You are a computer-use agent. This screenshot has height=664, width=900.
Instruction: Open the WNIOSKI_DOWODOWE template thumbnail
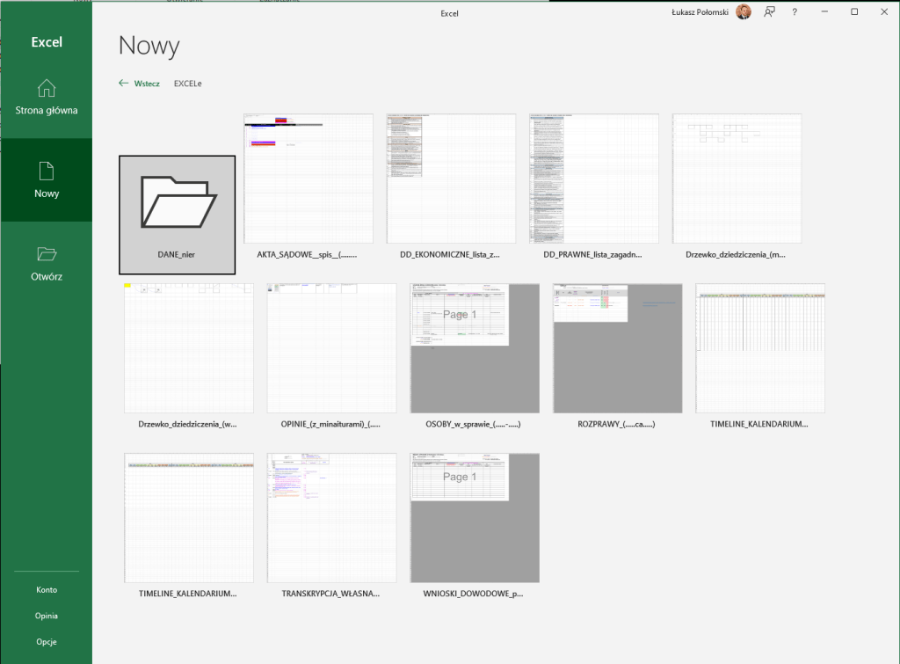click(475, 518)
